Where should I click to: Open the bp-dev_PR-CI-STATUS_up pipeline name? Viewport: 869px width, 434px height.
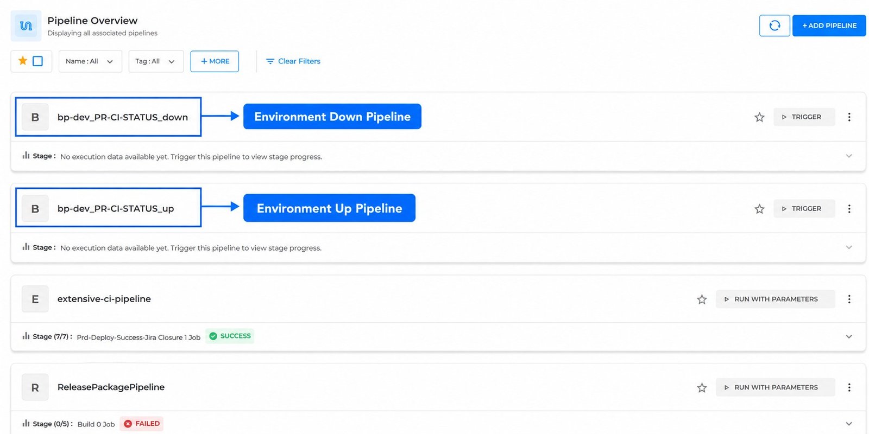tap(116, 209)
